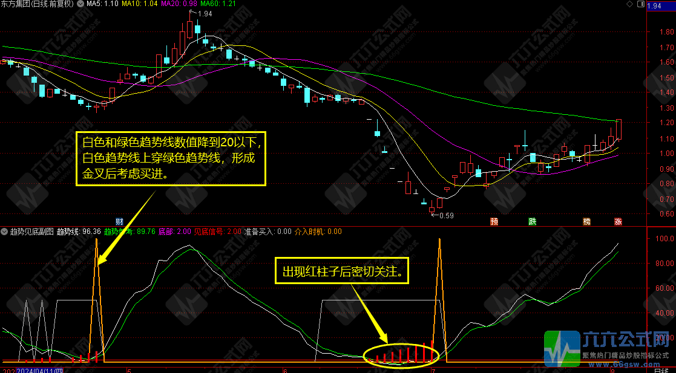Open the 日线 period selector at bottom right
This screenshot has height=373, width=676.
pyautogui.click(x=660, y=369)
